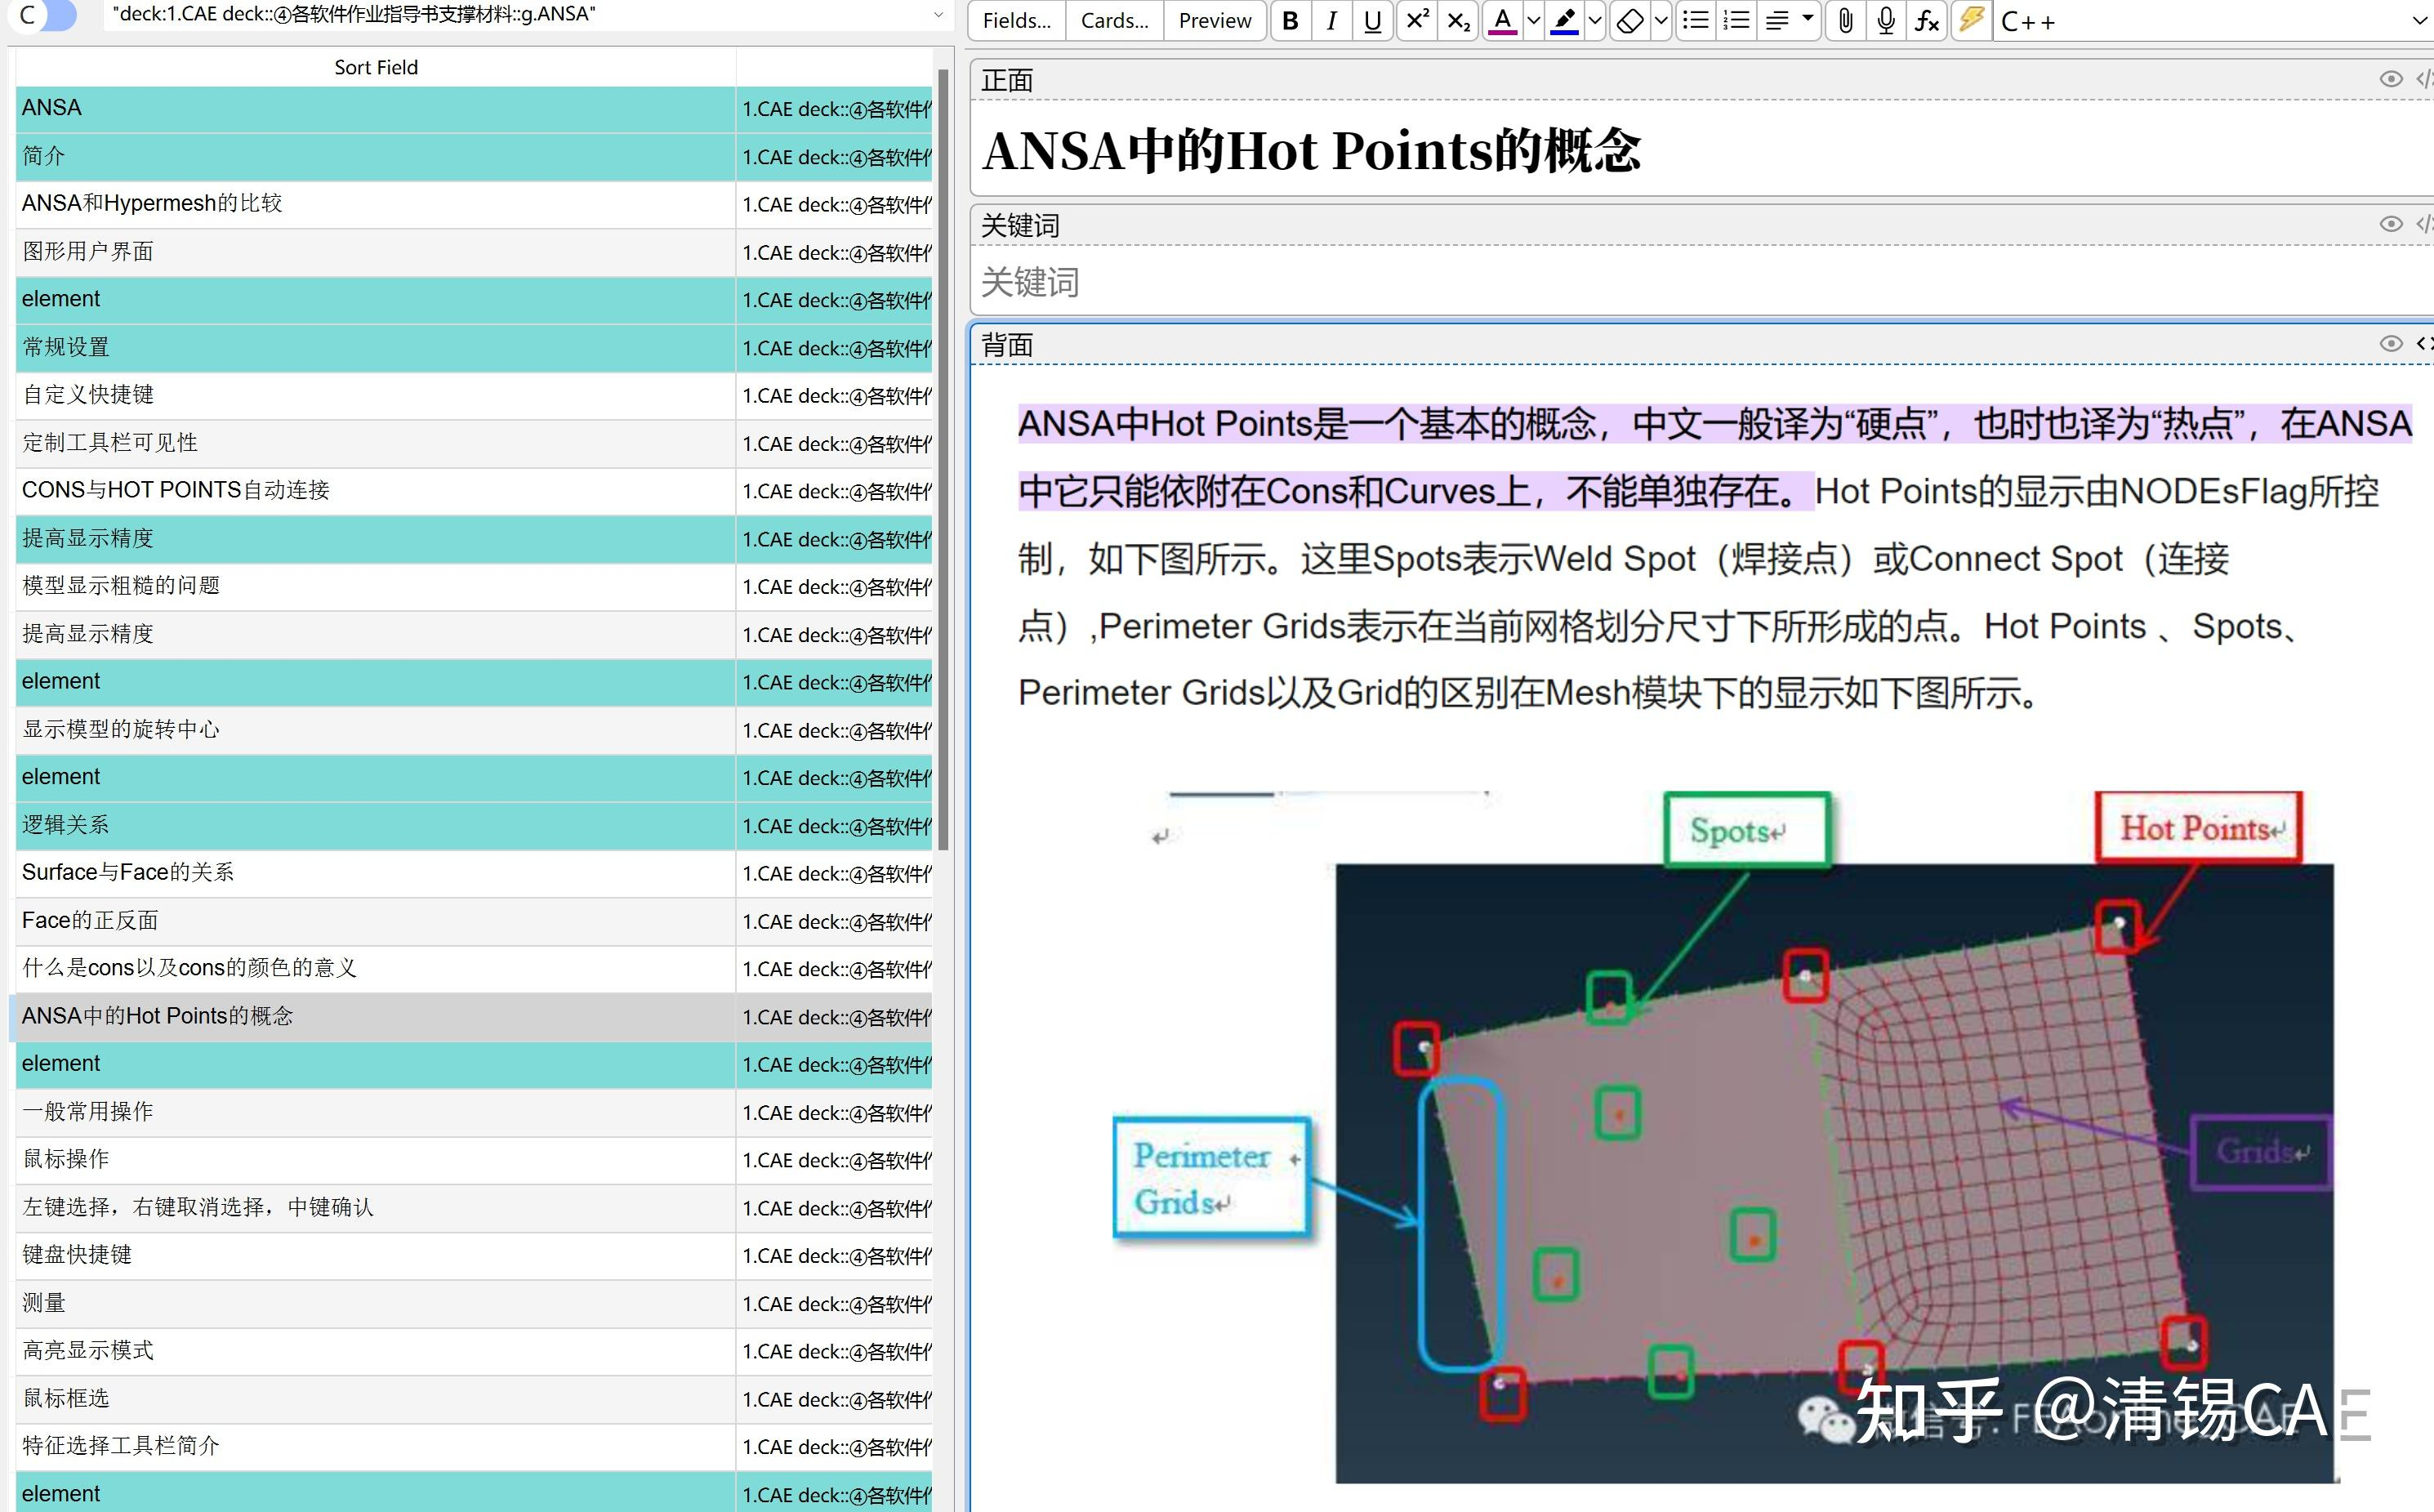Open the equations fx menu

[1926, 21]
